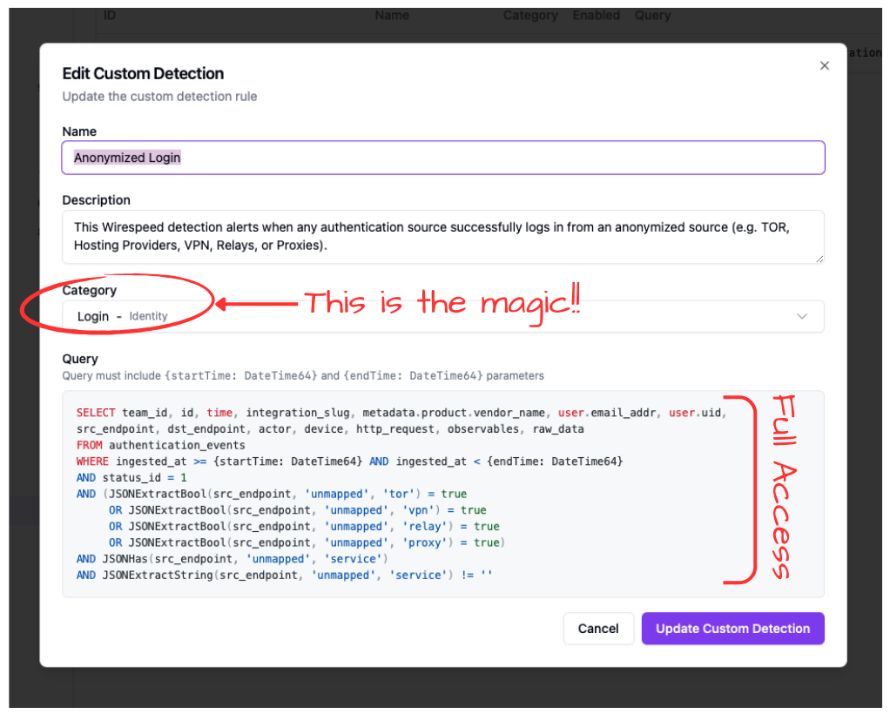890x714 pixels.
Task: Dismiss the dialog with the X icon
Action: 824,65
